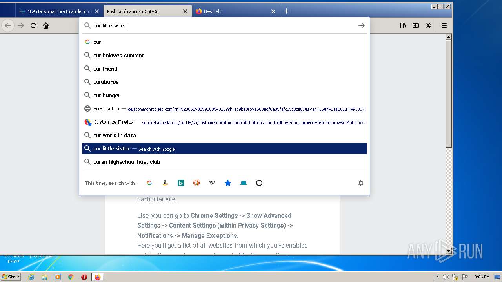Close the Push Notifications tab
This screenshot has height=282, width=502.
pos(185,11)
